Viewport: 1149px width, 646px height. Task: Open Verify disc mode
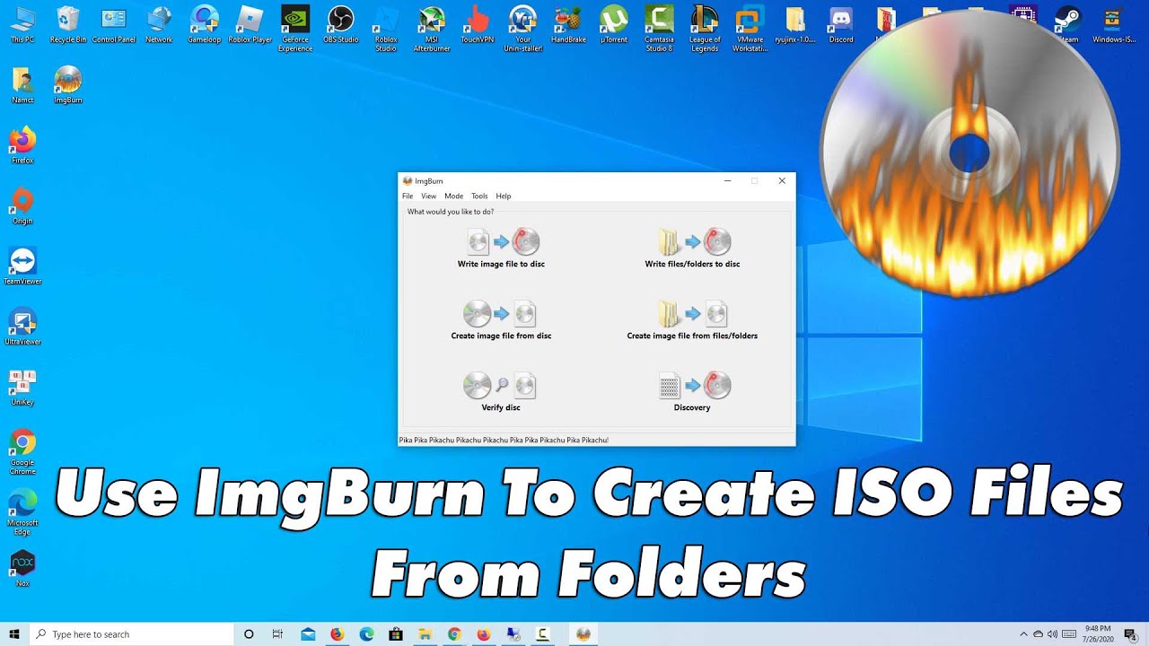click(501, 392)
